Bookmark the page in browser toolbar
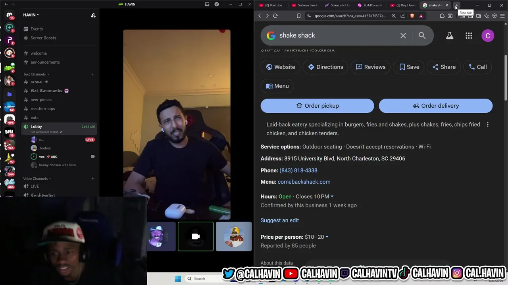Image resolution: width=508 pixels, height=285 pixels. 298,16
